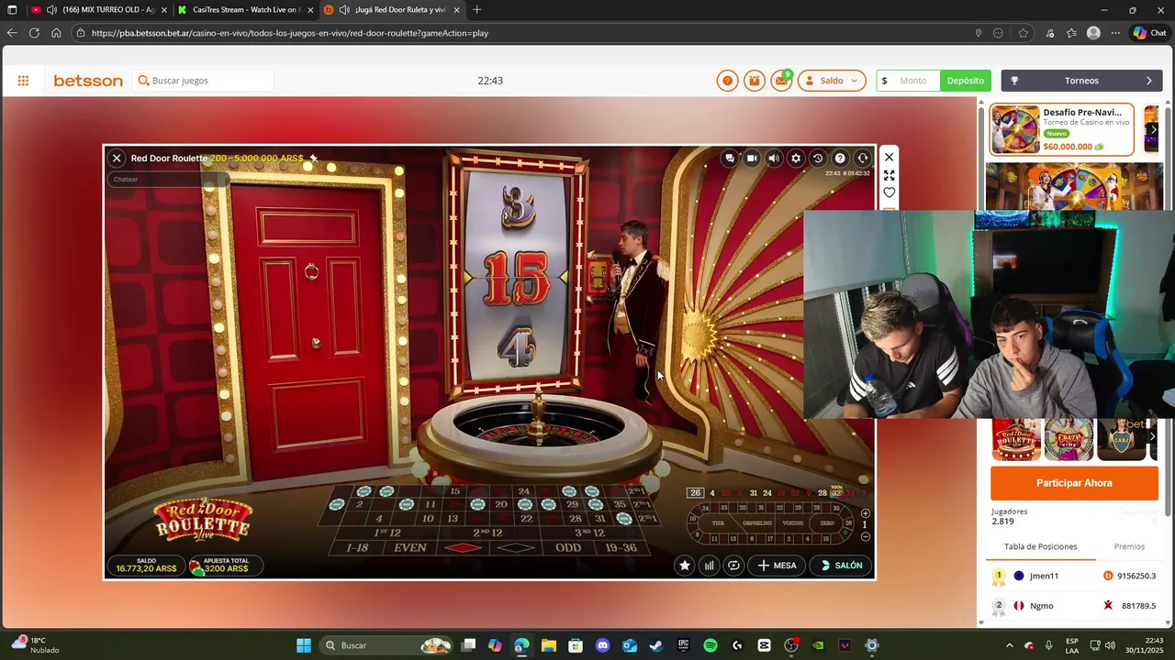Bookmark page with the star icon
This screenshot has width=1175, height=660.
[1024, 33]
